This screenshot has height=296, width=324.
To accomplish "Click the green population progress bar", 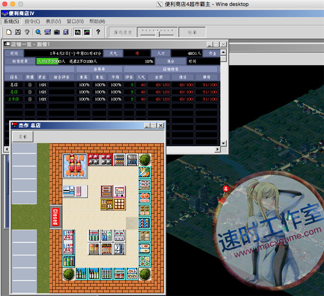I will coord(48,61).
